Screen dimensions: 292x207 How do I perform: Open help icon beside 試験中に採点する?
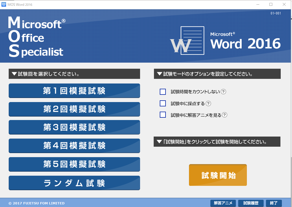click(x=208, y=104)
